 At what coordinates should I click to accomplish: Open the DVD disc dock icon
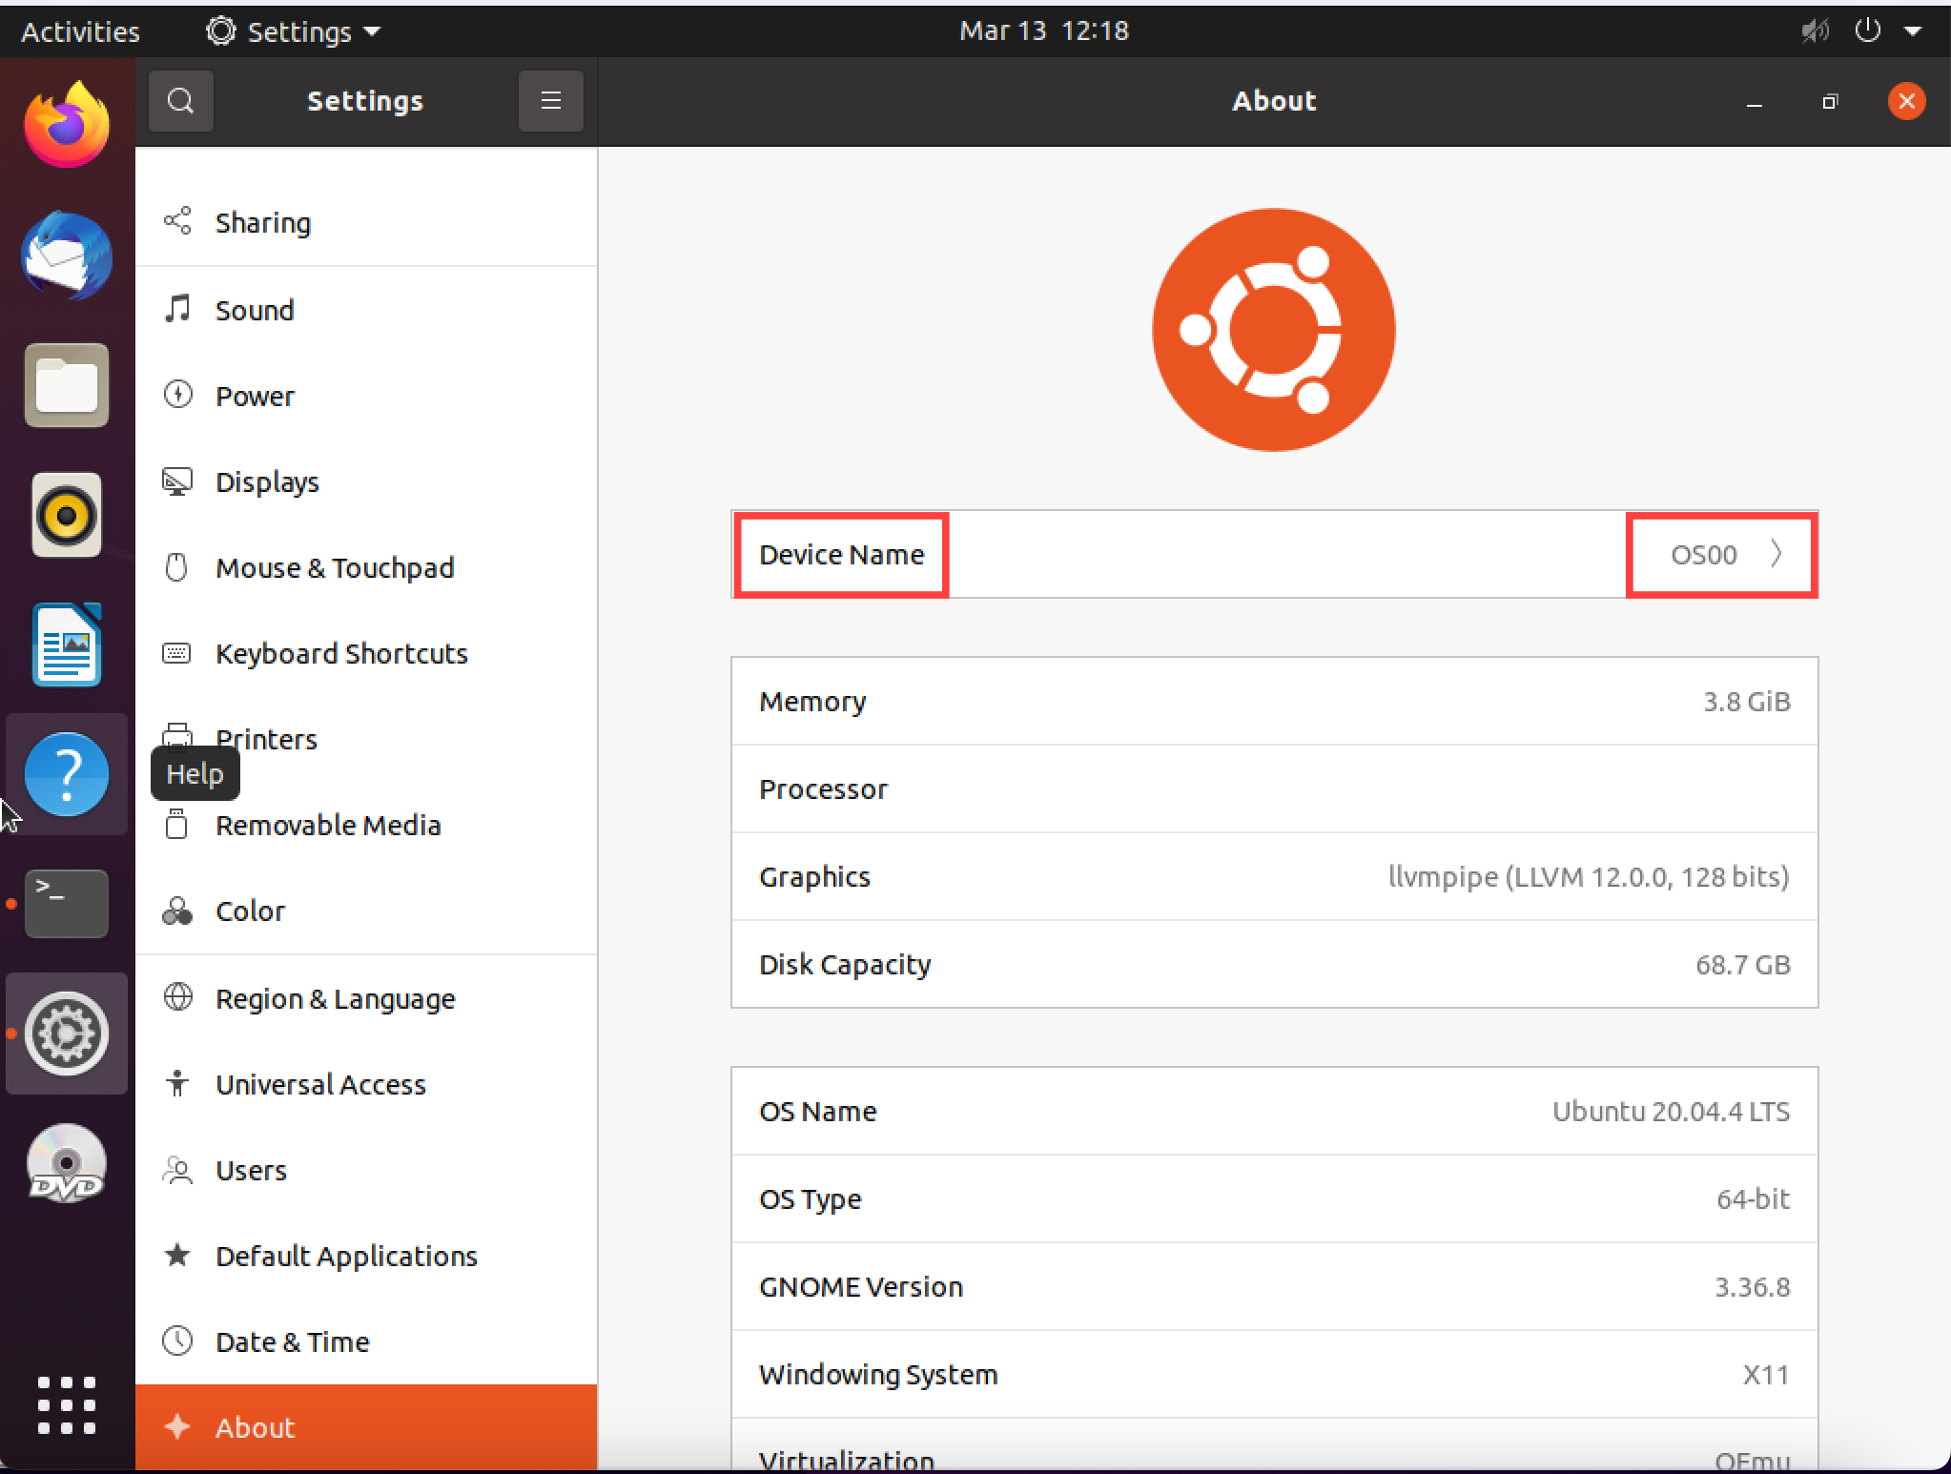tap(67, 1163)
